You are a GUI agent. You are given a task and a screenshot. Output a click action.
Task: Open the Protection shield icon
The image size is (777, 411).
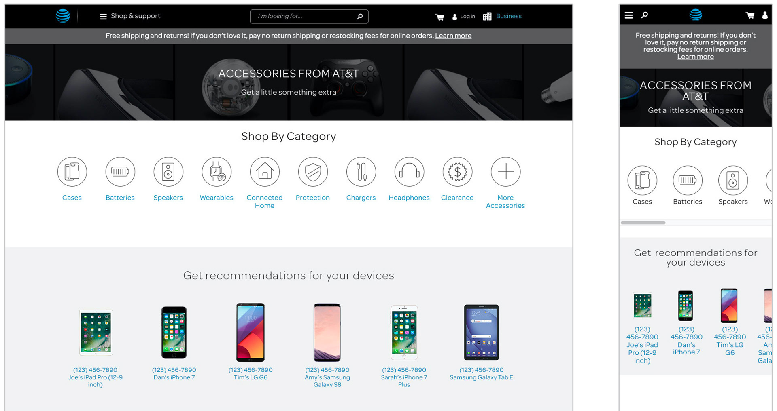tap(313, 172)
